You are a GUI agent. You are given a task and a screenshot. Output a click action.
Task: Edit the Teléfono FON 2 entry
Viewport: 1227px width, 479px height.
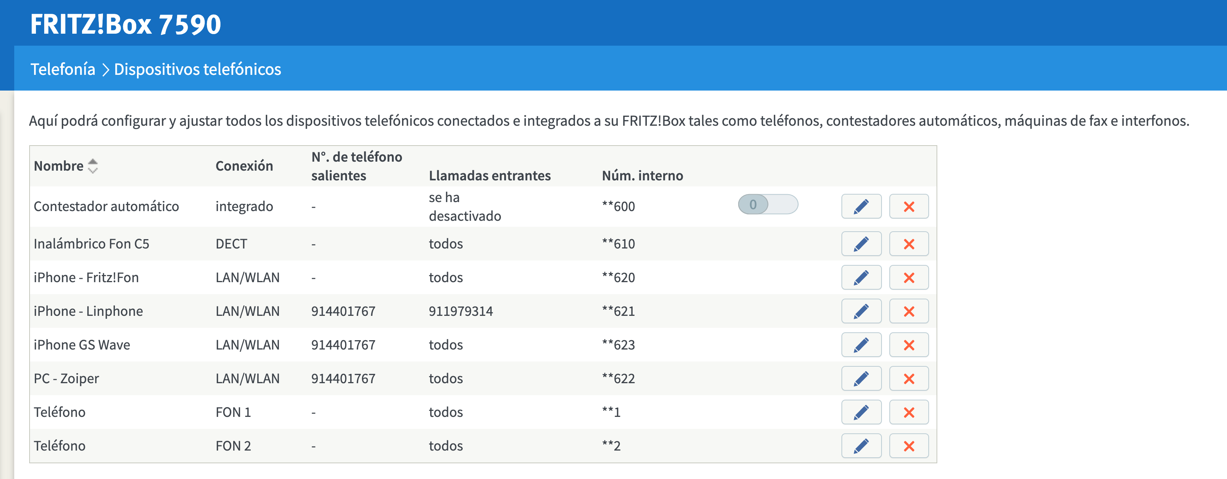[x=861, y=446]
